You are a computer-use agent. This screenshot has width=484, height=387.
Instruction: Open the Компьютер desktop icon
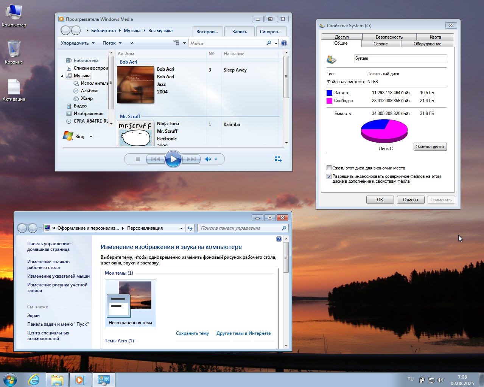(x=14, y=16)
